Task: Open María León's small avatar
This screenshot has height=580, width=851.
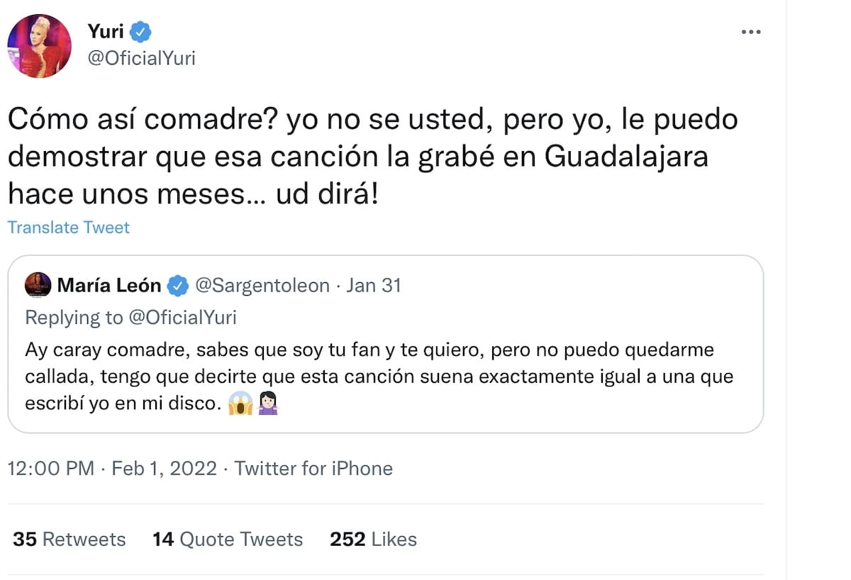Action: click(x=38, y=285)
